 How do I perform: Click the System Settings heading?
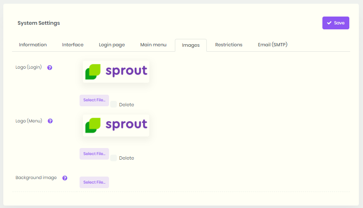pyautogui.click(x=39, y=23)
